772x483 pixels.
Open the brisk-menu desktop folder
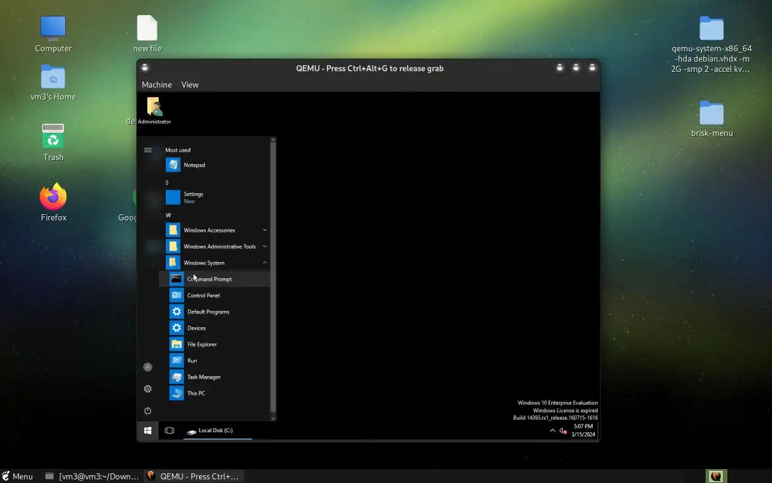(x=712, y=119)
